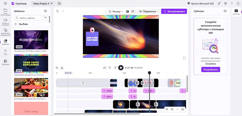Viewport: 242px width, 116px height.
Task: Collapse the Субтитры panel
Action: [225, 11]
